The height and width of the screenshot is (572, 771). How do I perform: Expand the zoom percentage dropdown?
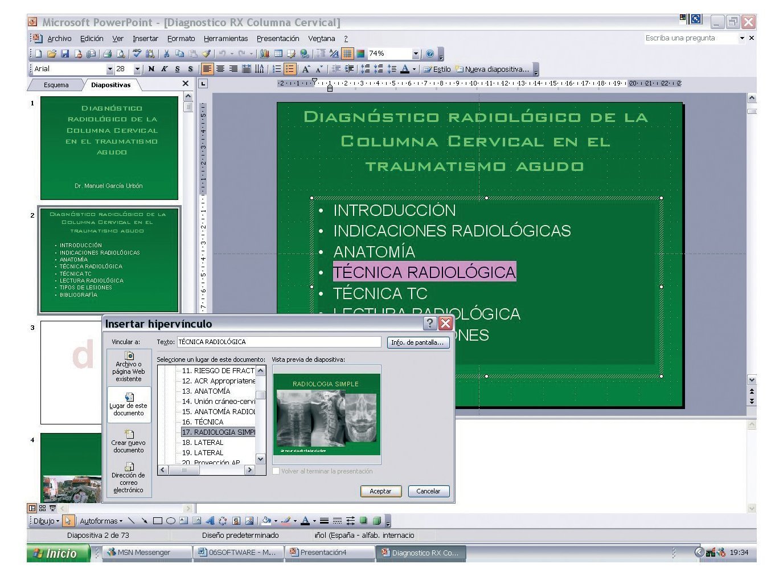tap(416, 54)
